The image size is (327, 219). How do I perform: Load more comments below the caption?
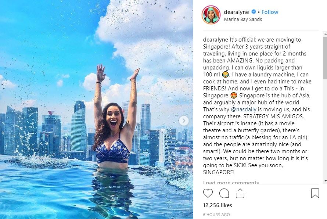tap(231, 182)
